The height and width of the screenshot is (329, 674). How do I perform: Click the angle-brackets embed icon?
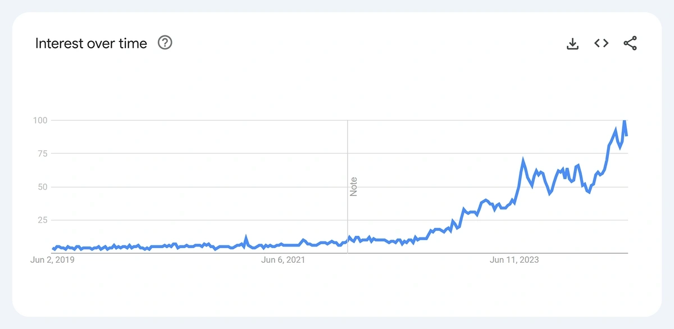(x=601, y=43)
